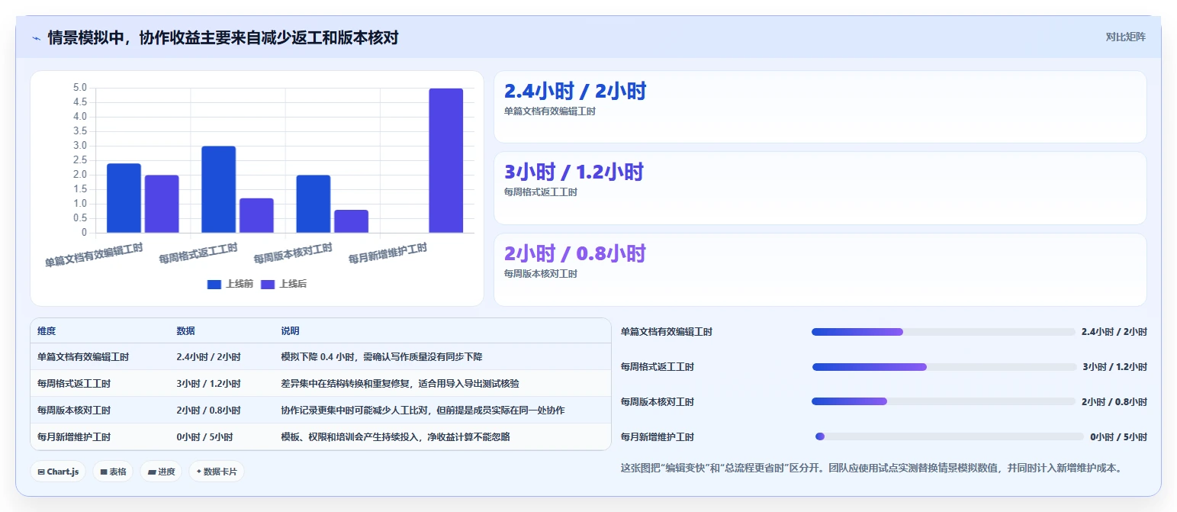The image size is (1177, 512).
Task: Click the 上线前 bar for 每周格式返工工时
Action: 218,189
